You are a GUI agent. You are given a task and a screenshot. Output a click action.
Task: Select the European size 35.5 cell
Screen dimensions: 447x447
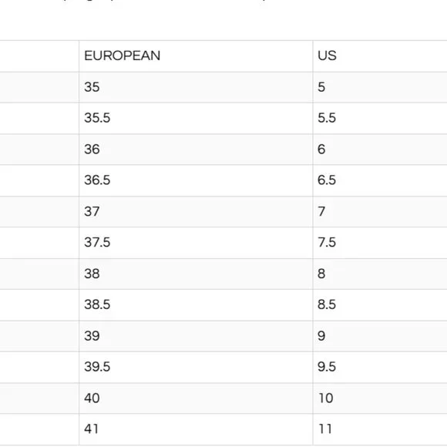(196, 119)
